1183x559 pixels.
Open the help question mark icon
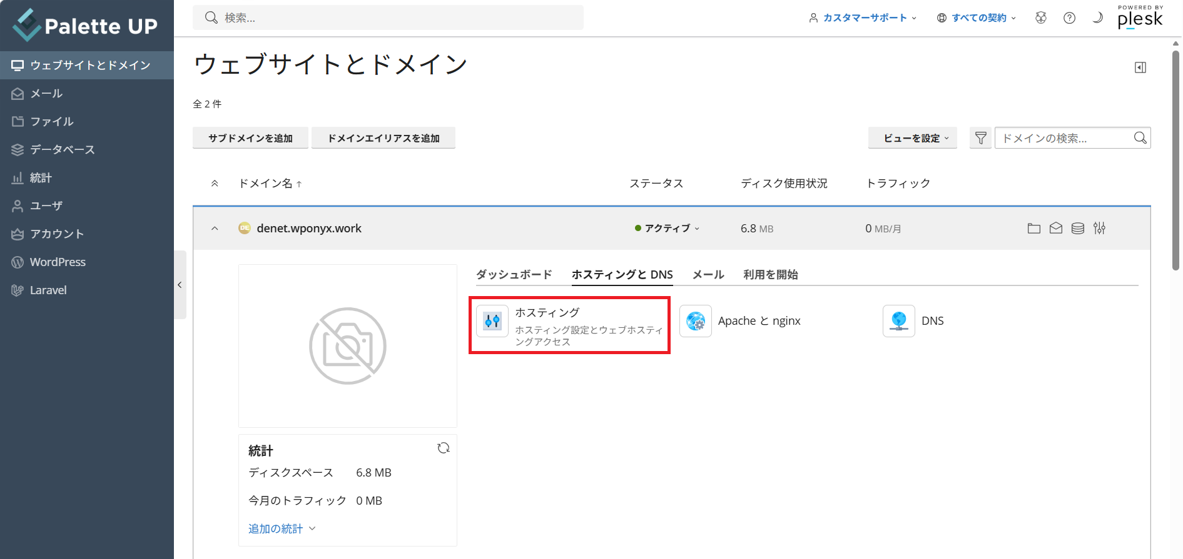[1070, 17]
